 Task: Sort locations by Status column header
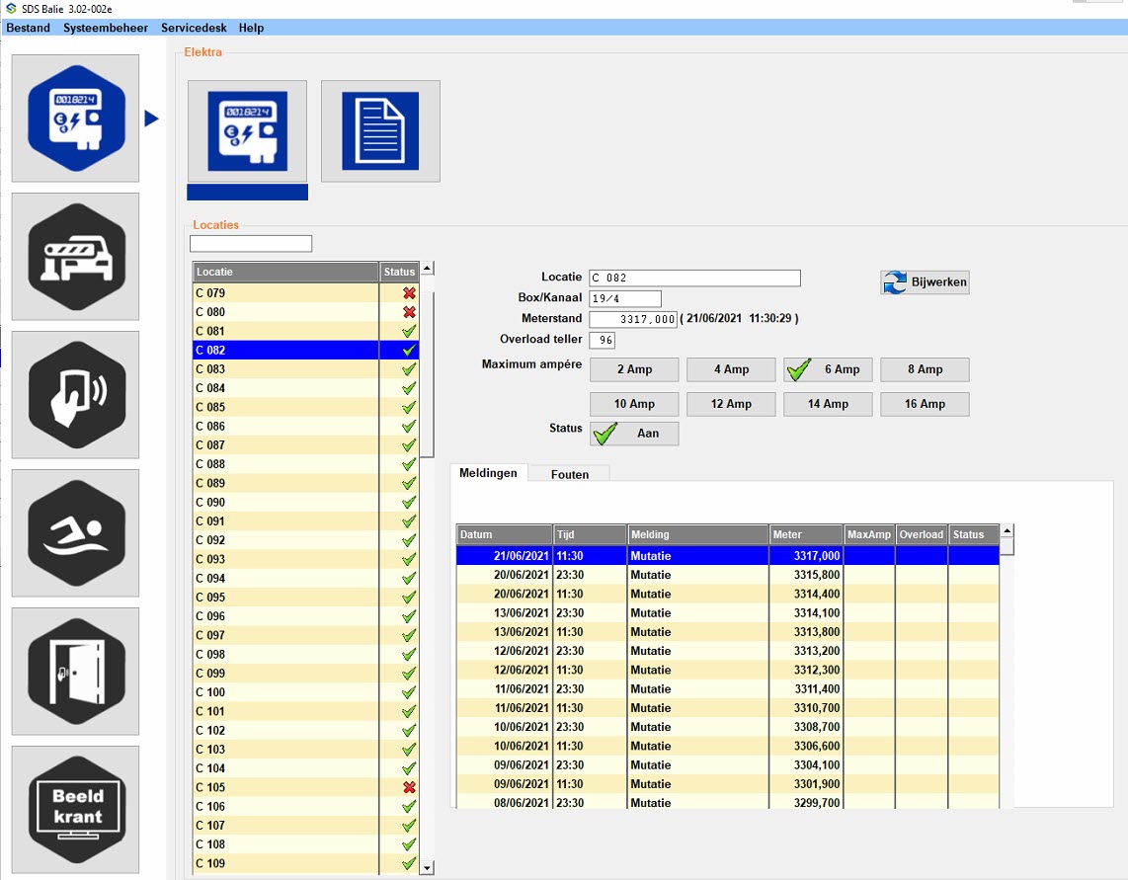[x=399, y=272]
